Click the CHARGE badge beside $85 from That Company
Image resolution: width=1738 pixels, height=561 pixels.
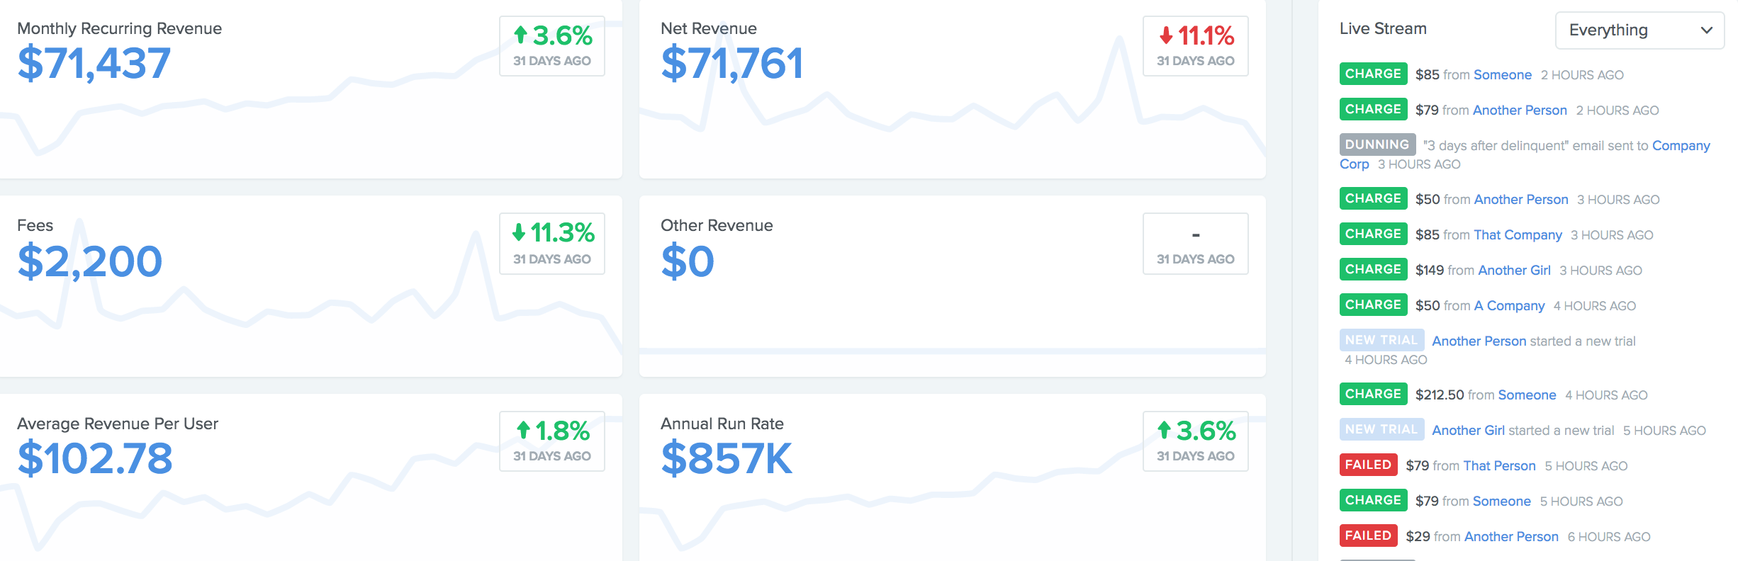1374,234
